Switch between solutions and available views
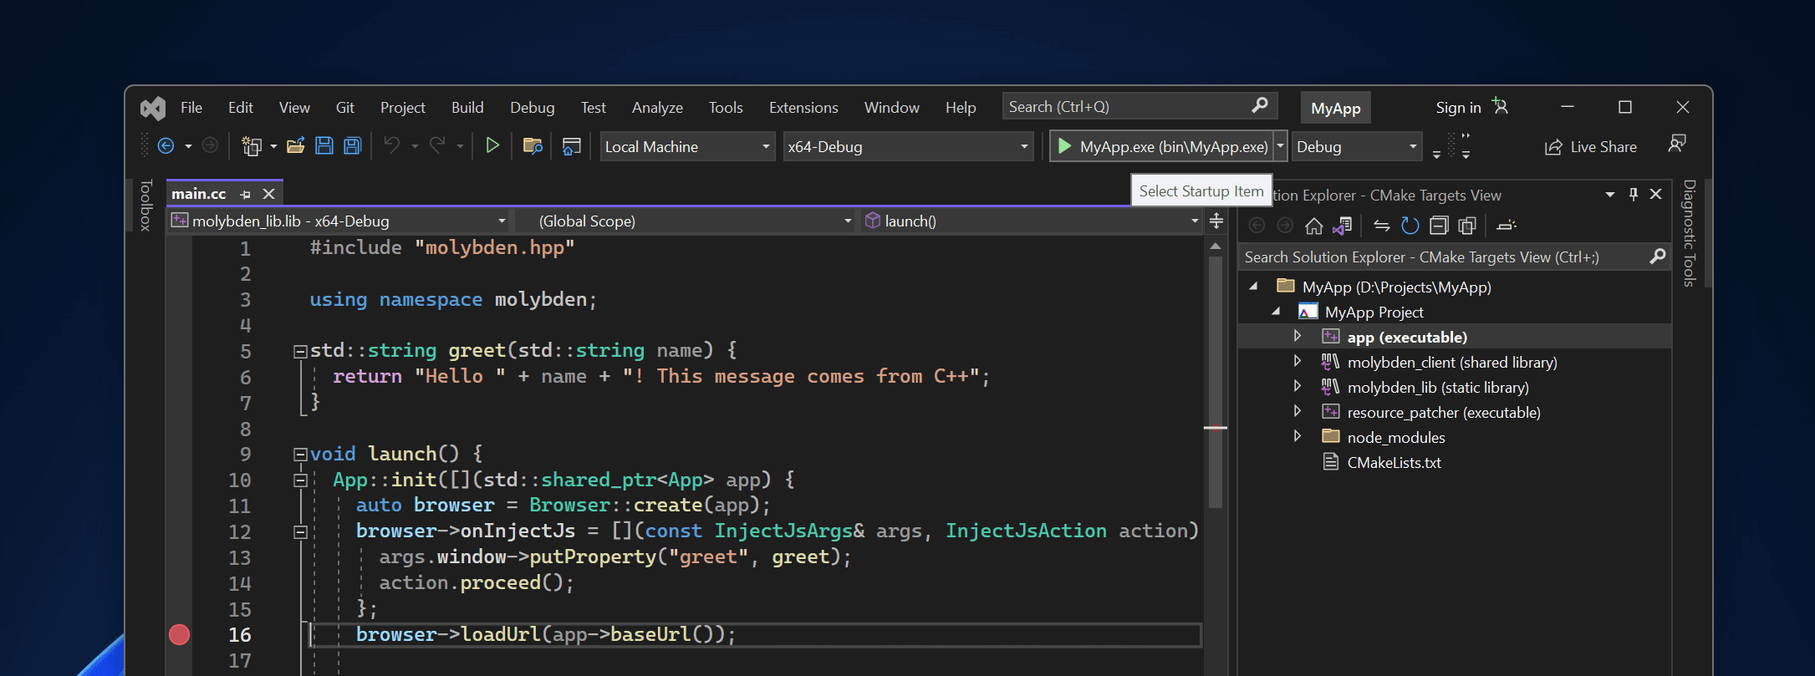Viewport: 1815px width, 676px height. pos(1343,226)
